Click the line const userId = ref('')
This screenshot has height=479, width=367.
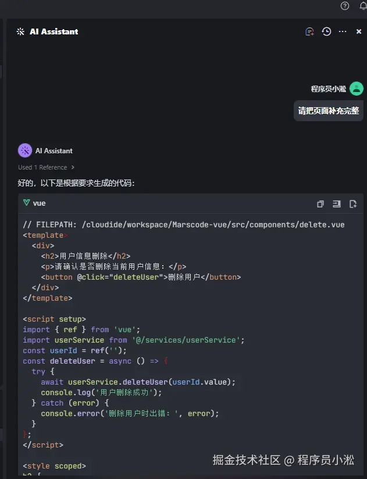74,350
